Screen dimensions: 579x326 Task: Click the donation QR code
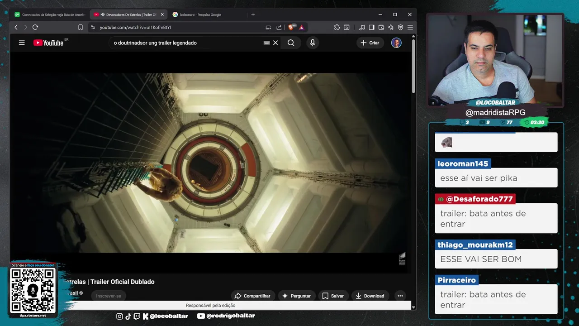tap(33, 290)
